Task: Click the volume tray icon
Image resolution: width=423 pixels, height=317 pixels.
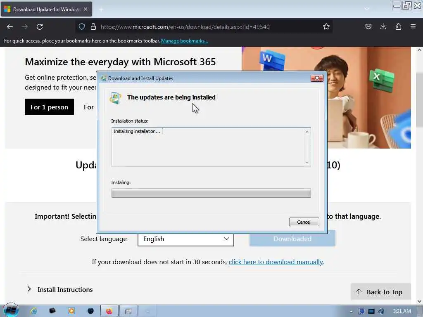Action: pyautogui.click(x=381, y=311)
